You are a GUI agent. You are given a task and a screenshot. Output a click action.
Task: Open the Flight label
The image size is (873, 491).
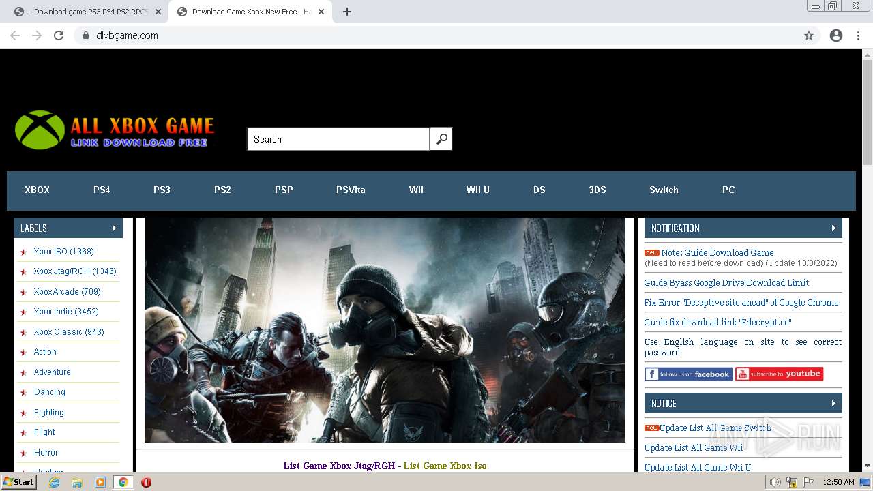click(44, 432)
